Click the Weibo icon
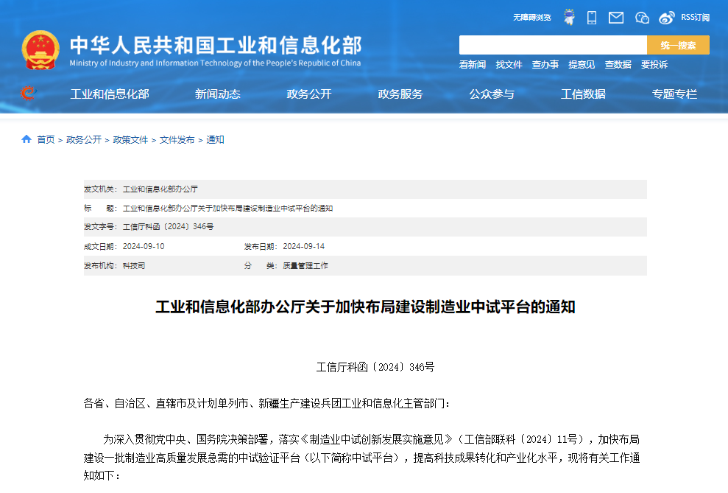This screenshot has width=728, height=493. point(666,17)
